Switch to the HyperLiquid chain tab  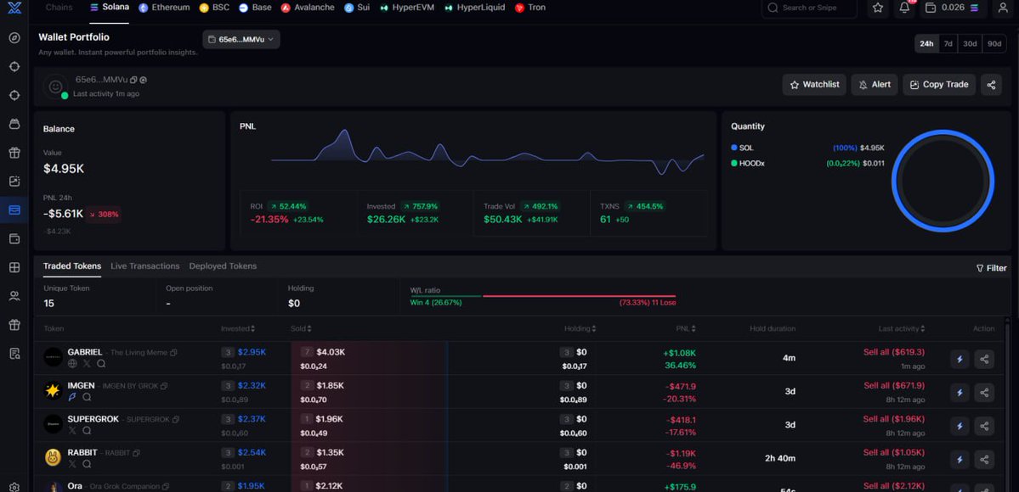pyautogui.click(x=474, y=8)
